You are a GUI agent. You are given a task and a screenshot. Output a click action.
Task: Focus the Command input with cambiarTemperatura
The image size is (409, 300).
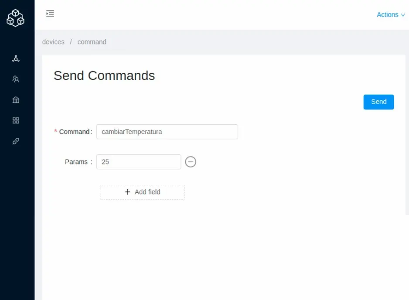pos(167,132)
